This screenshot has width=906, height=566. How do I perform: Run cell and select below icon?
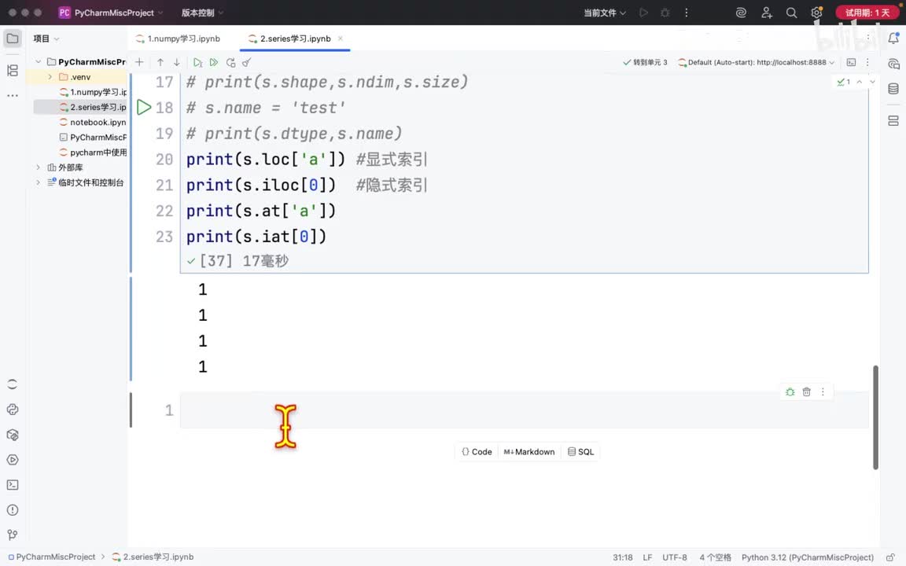coord(197,62)
